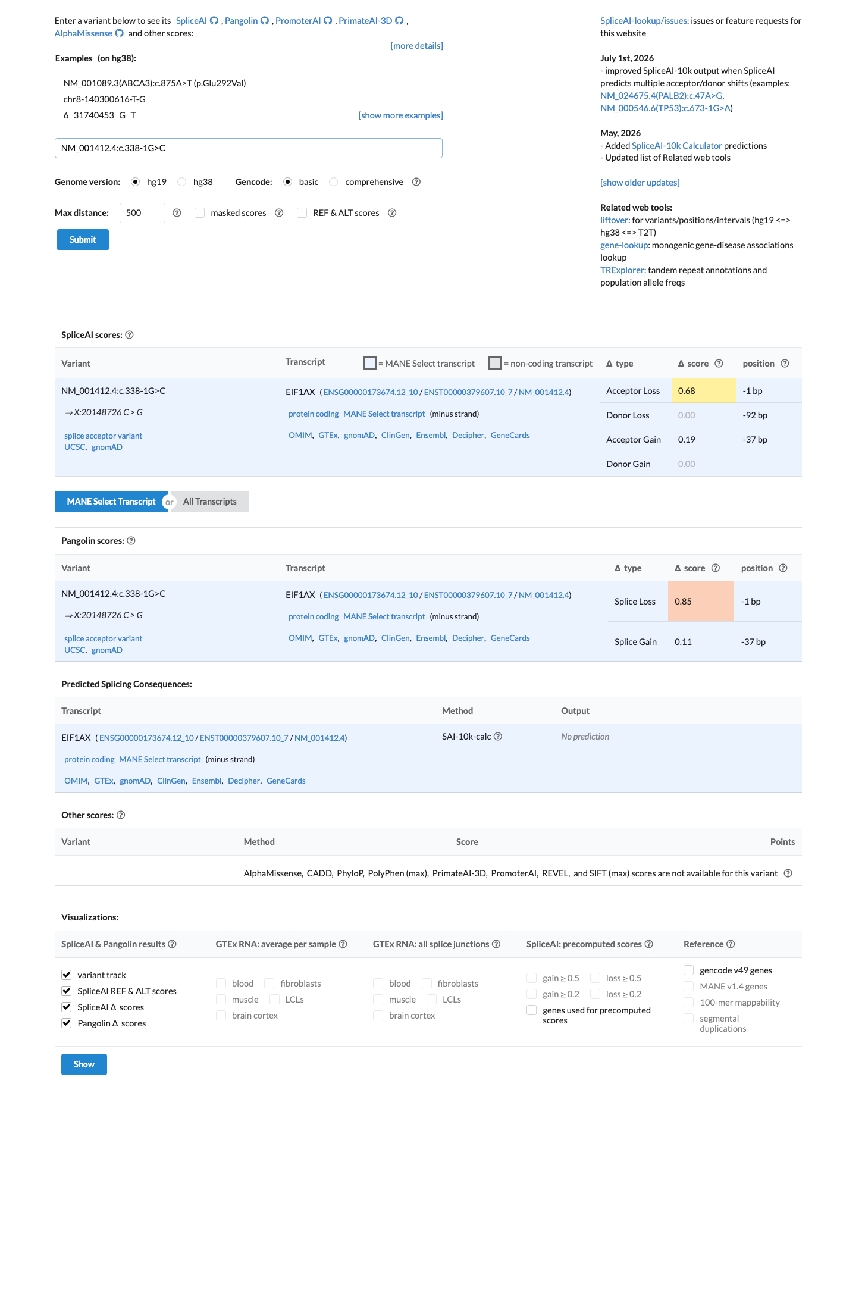Open SpliceAI-10k Calculator link
Viewport: 865px width, 1309px height.
[x=676, y=146]
